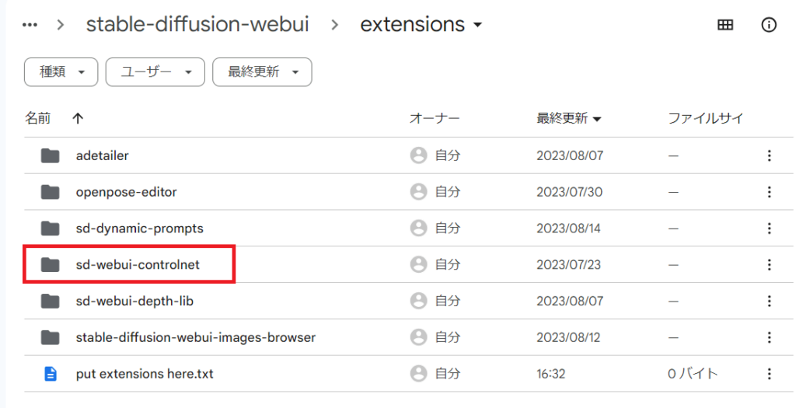Expand the 最終更新 column sort options
Screen dimensions: 796x408
click(x=569, y=119)
